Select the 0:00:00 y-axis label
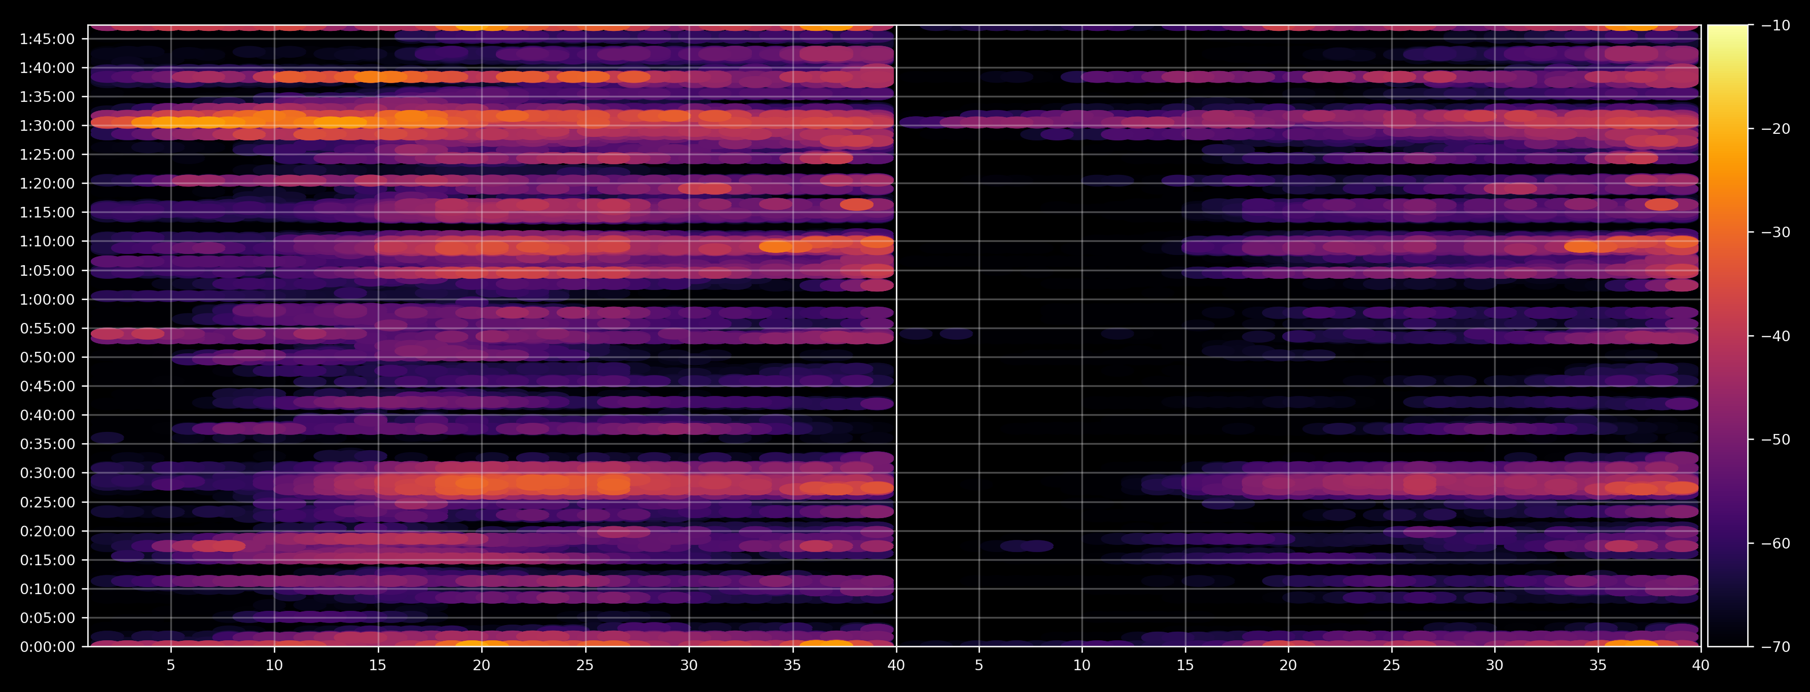1810x692 pixels. click(47, 646)
